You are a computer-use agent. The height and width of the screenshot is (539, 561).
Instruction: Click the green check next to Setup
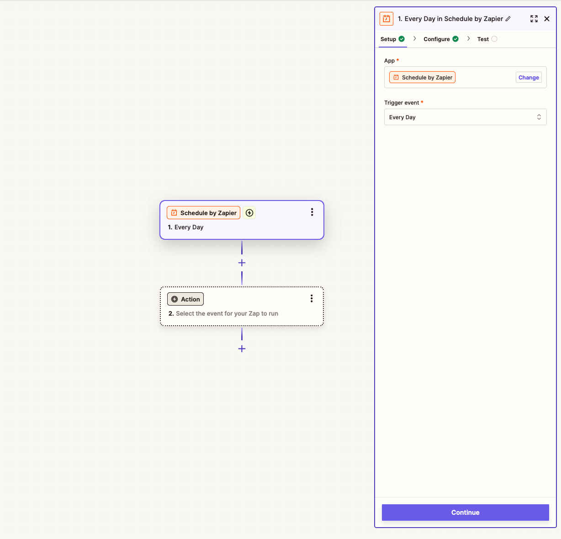[402, 39]
